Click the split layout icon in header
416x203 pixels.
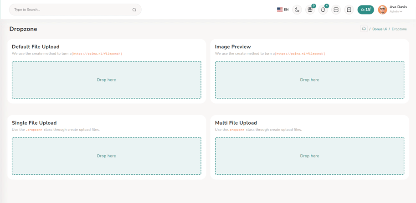click(x=336, y=10)
